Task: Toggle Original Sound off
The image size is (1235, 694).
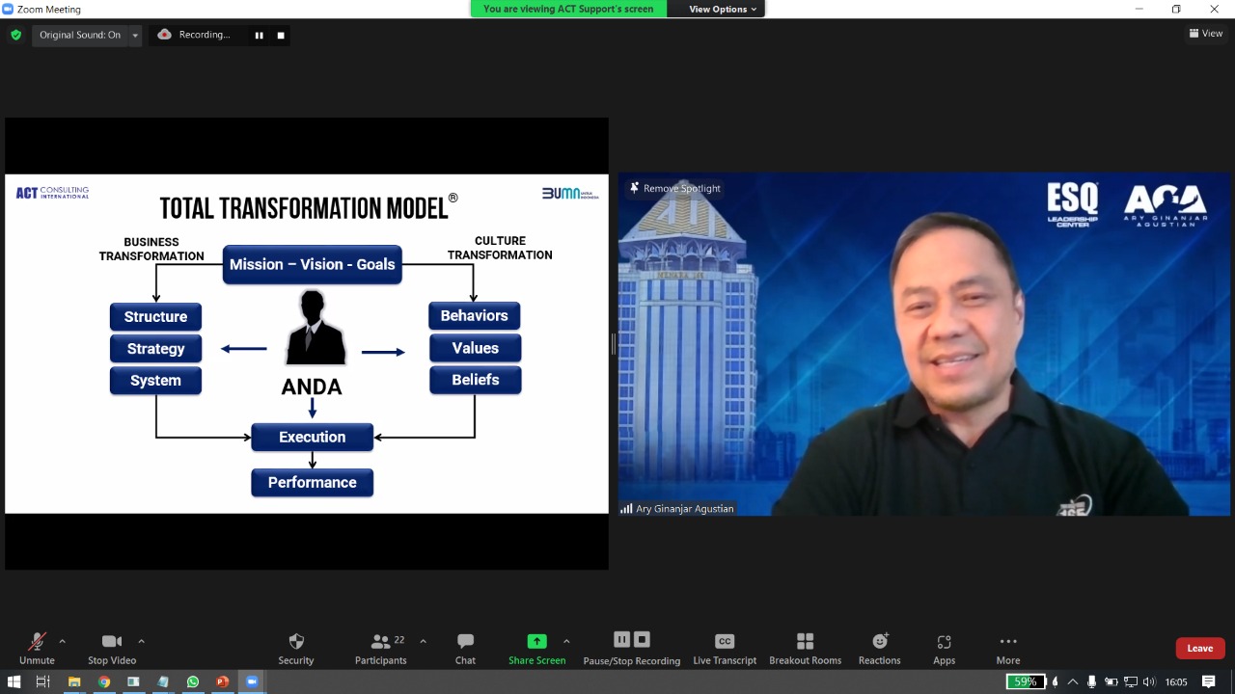Action: 80,35
